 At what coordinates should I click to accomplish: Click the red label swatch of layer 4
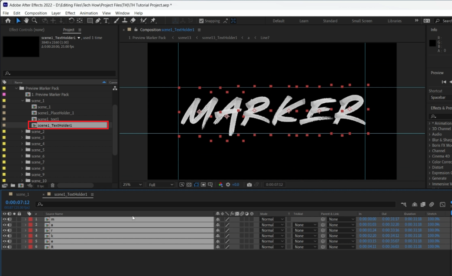pyautogui.click(x=30, y=236)
